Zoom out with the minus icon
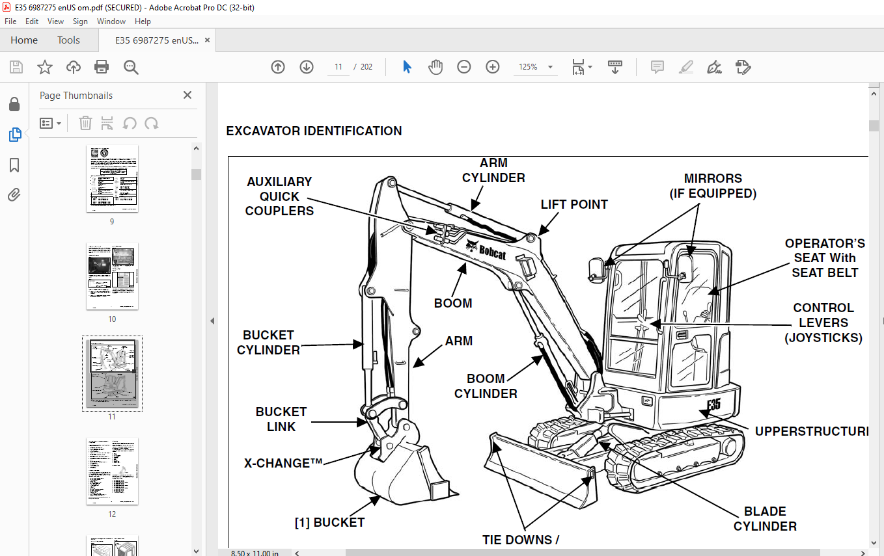Screen dimensions: 884x556 point(464,67)
